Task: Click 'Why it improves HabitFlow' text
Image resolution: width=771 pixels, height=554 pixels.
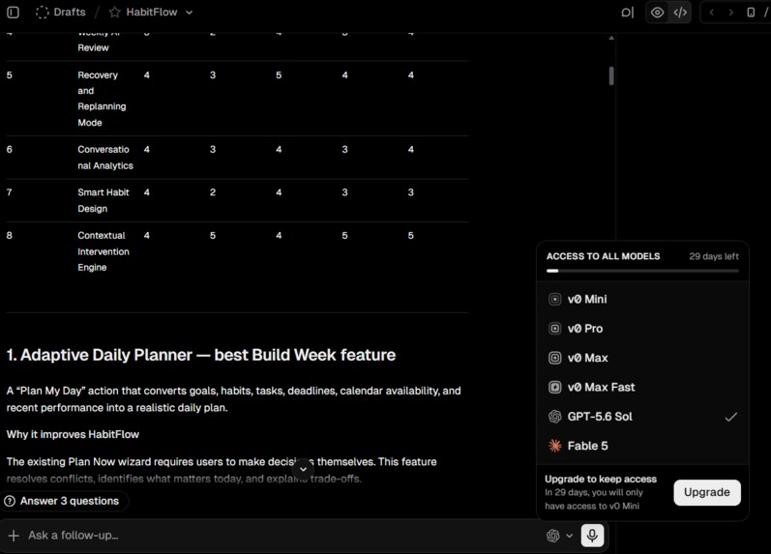Action: click(x=73, y=434)
